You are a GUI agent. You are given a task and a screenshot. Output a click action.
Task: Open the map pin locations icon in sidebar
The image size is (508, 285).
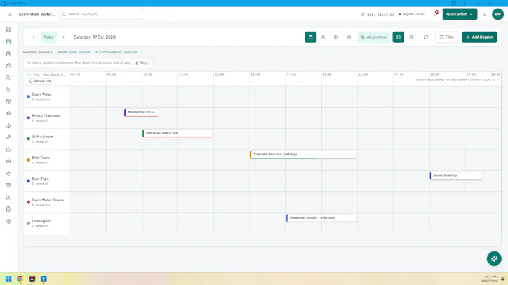point(8,173)
